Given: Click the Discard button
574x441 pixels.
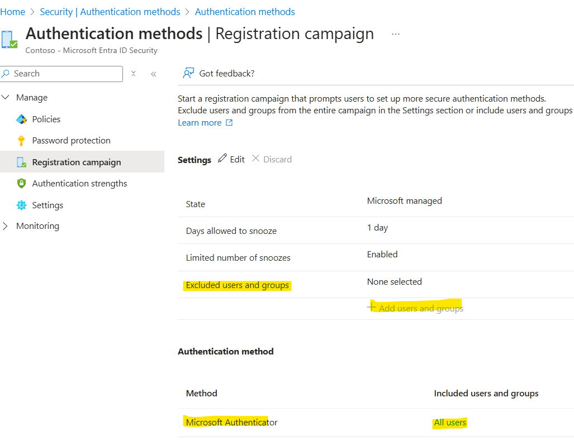Looking at the screenshot, I should (x=272, y=159).
